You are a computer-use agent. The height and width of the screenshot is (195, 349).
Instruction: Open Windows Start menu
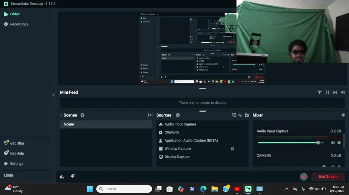(90, 189)
